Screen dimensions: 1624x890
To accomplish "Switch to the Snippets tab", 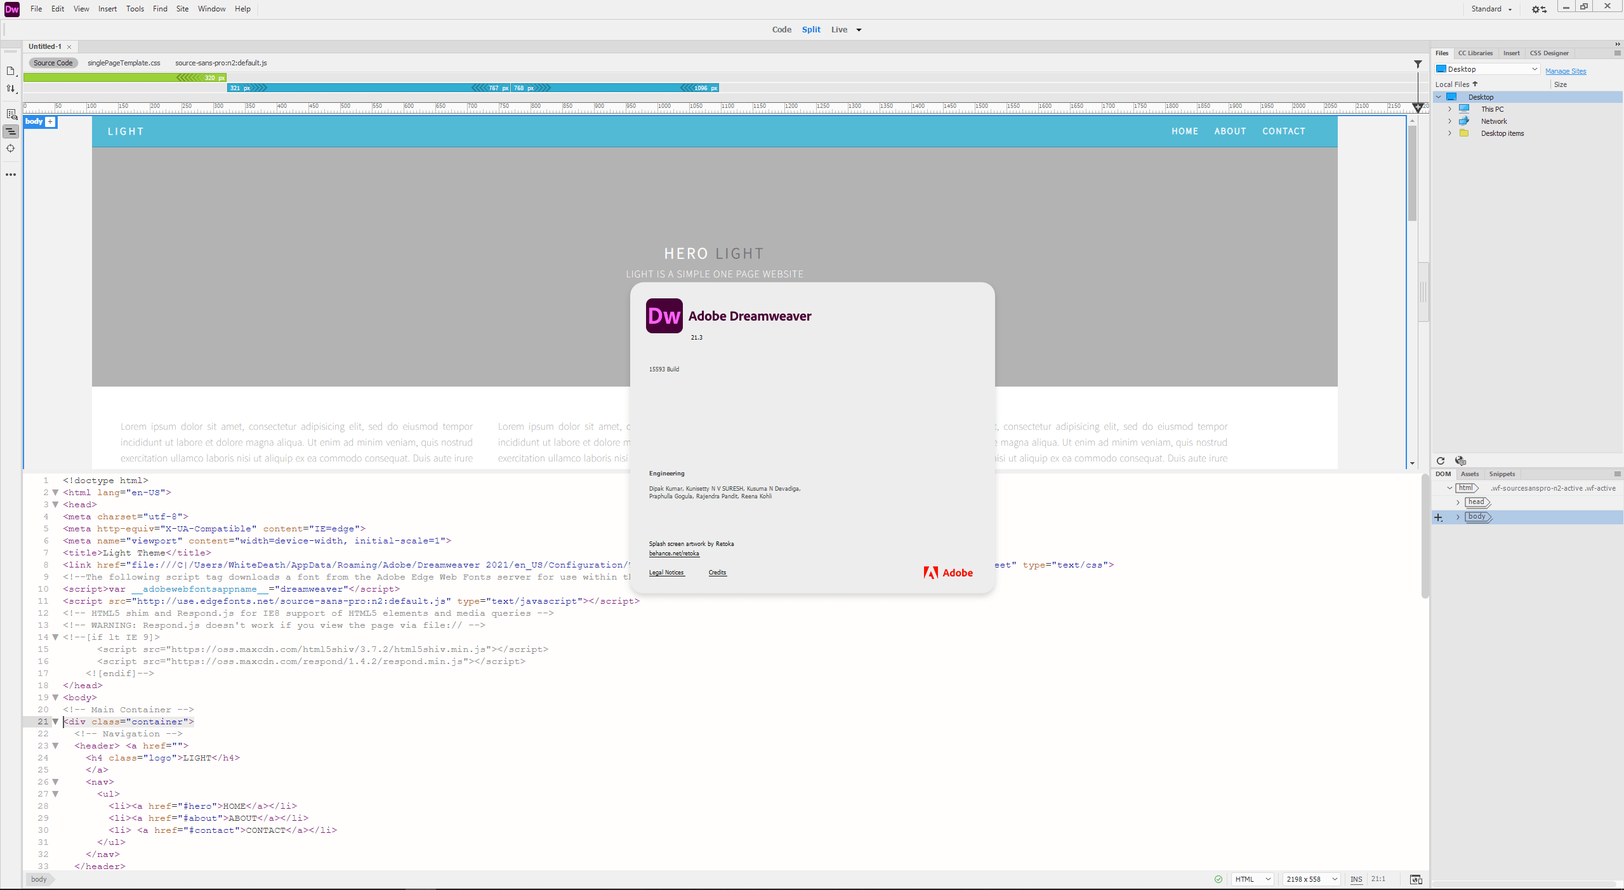I will (1502, 474).
